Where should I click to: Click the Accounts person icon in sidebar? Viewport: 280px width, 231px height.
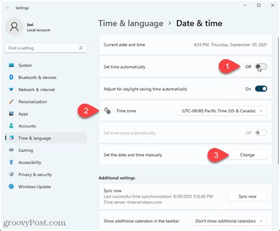[11, 126]
